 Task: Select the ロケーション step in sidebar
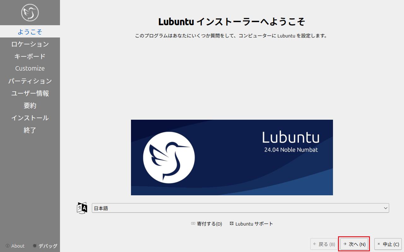[30, 44]
